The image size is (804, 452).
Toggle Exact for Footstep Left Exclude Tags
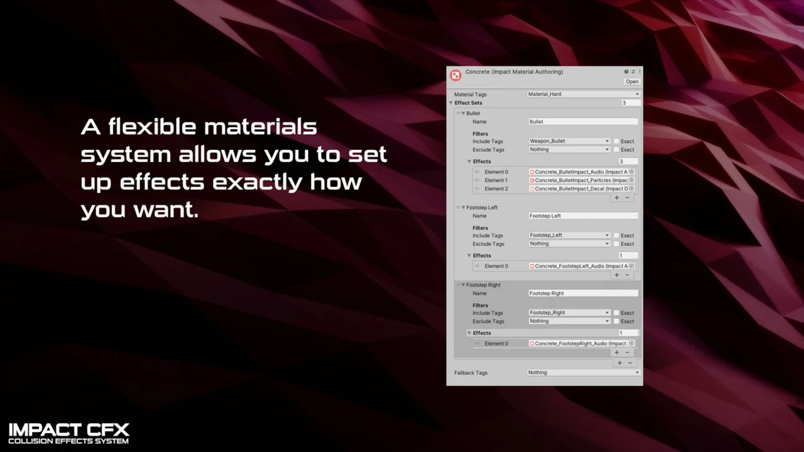point(616,244)
